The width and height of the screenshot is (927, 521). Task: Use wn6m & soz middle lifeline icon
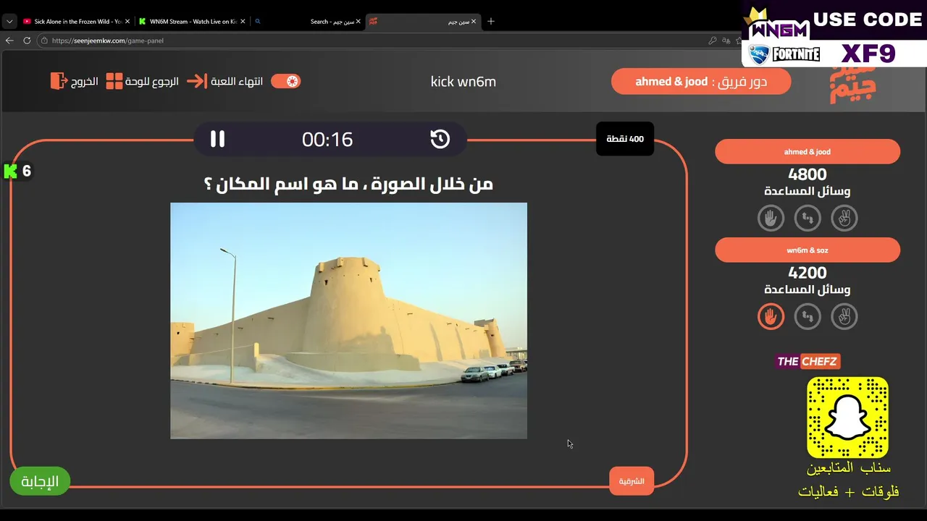(x=808, y=316)
